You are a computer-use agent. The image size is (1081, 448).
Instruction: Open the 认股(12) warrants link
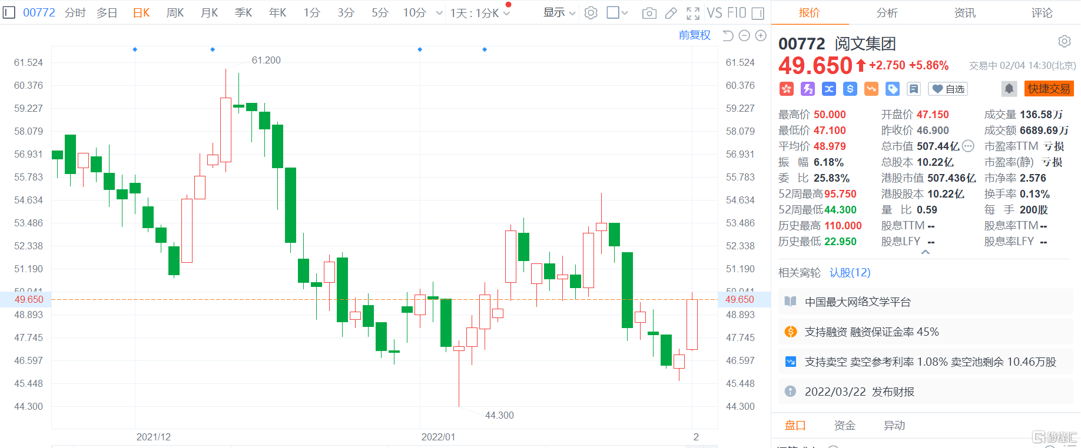850,273
